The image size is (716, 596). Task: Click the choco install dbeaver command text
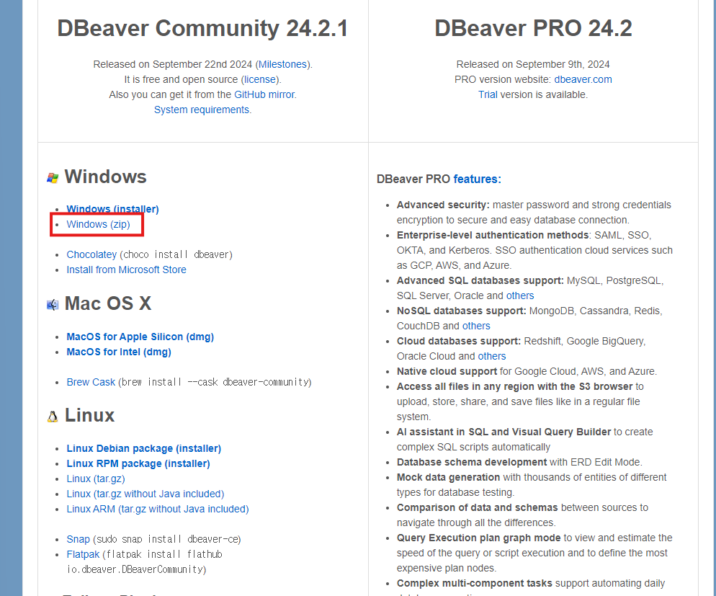tap(176, 254)
